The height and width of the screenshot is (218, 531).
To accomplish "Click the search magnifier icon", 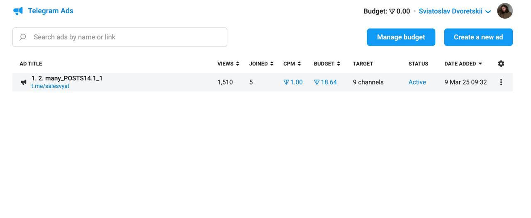I will pos(23,37).
